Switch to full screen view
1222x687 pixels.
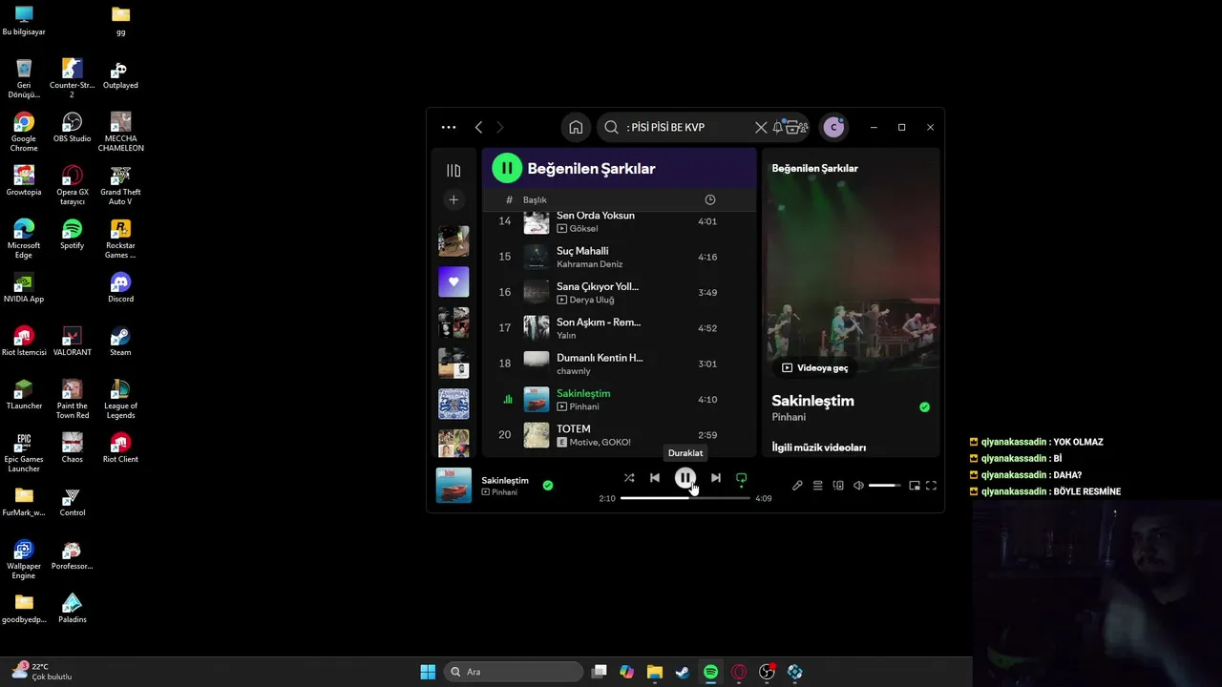(932, 486)
